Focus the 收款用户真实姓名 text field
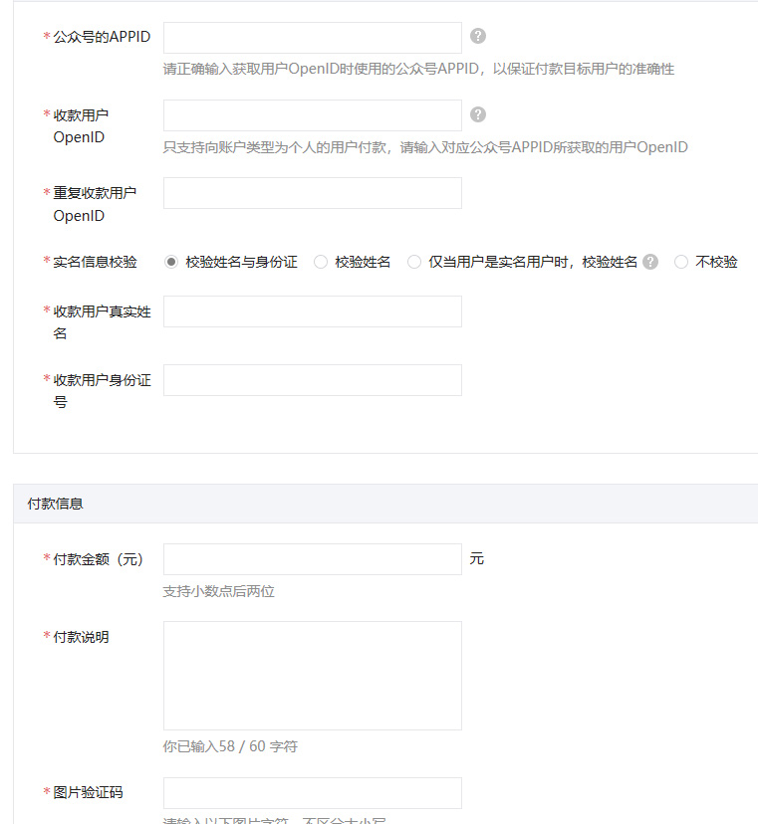 coord(313,311)
